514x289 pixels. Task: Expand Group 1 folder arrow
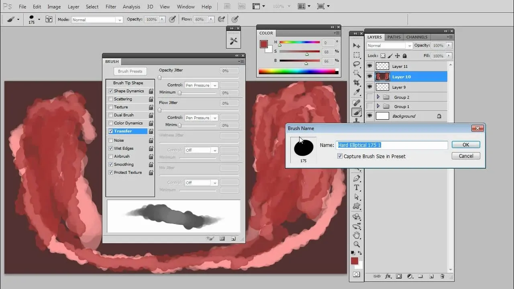pos(378,106)
